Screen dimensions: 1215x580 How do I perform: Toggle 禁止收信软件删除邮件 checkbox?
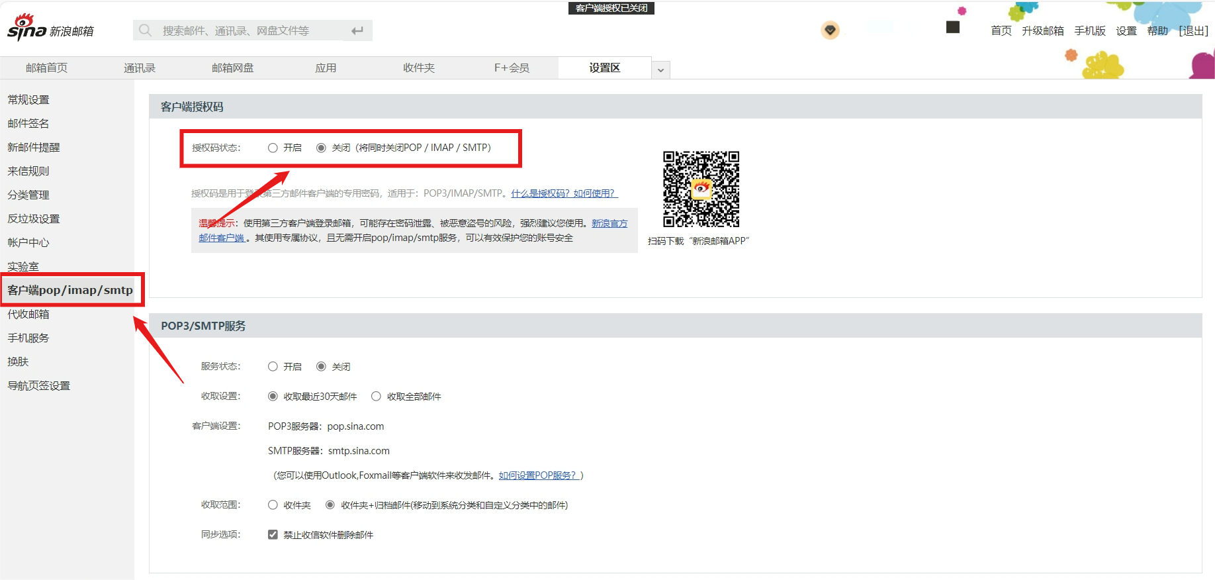273,534
